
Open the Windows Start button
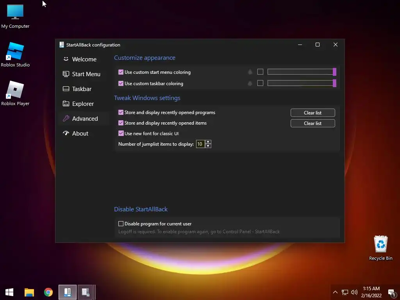pos(9,292)
